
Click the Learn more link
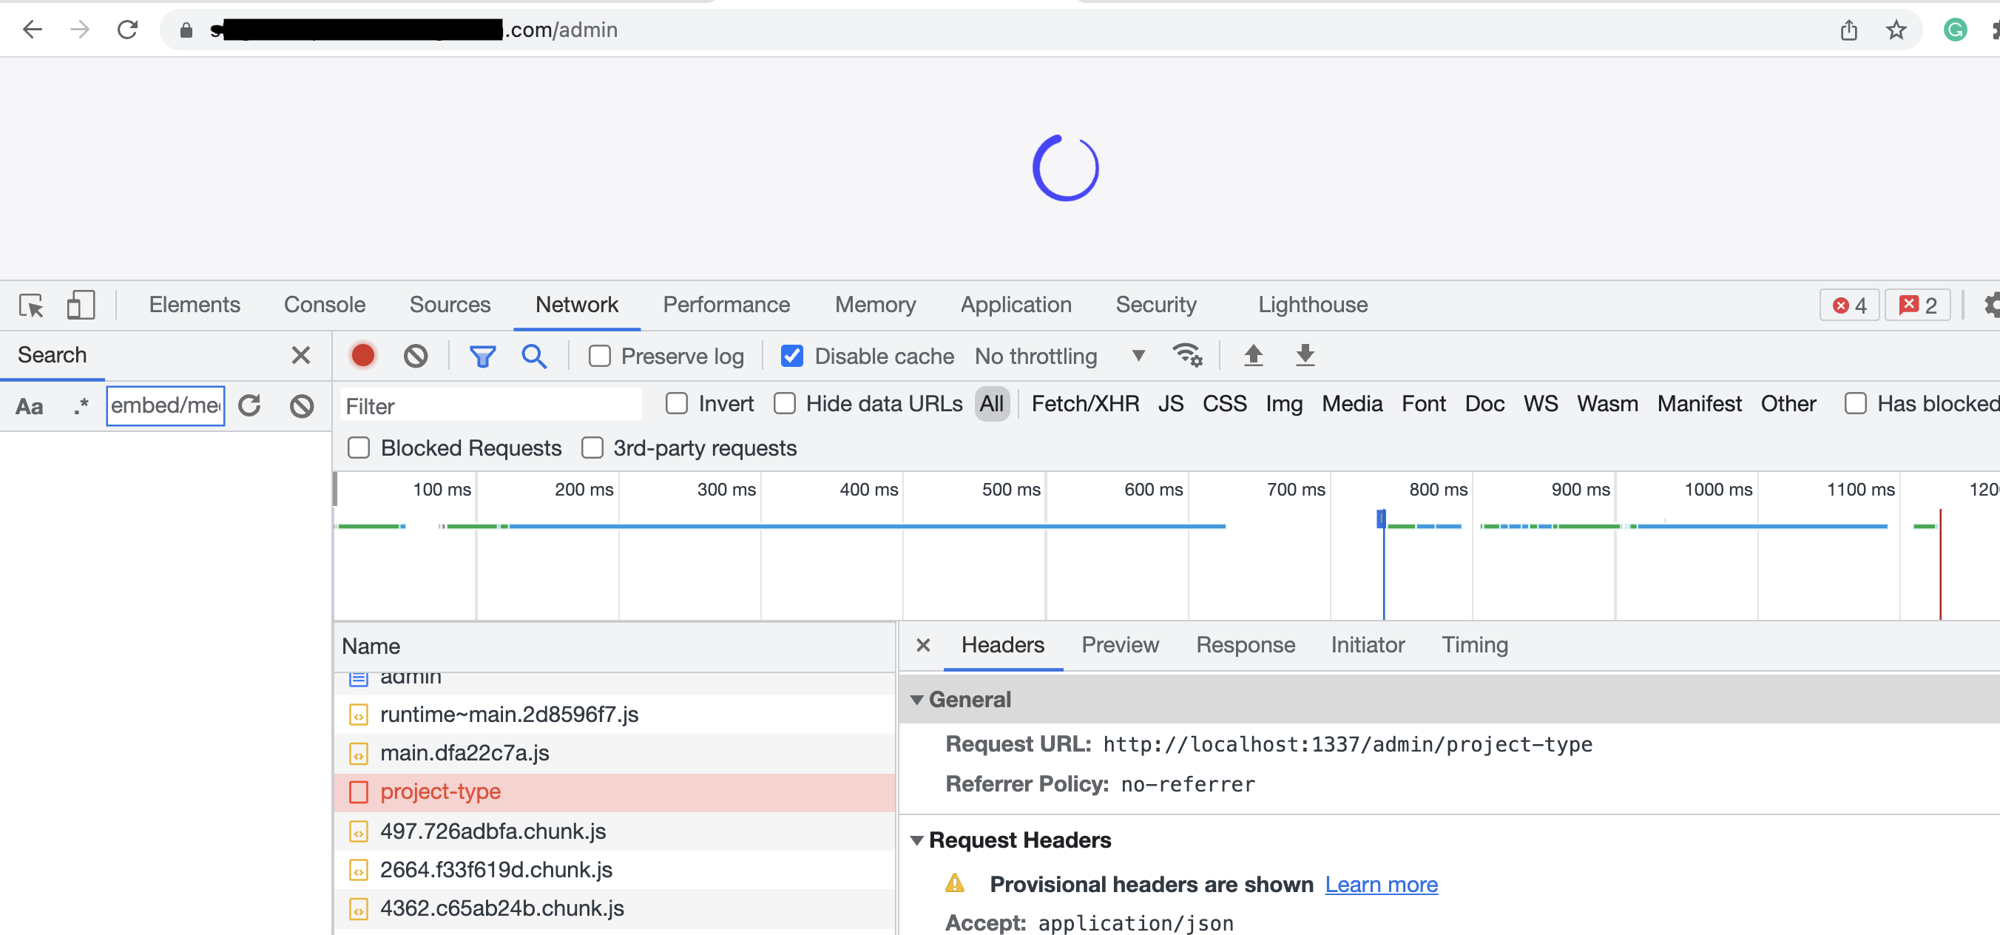coord(1380,884)
